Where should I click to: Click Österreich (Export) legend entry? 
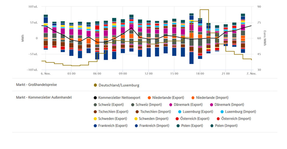(x=192, y=119)
